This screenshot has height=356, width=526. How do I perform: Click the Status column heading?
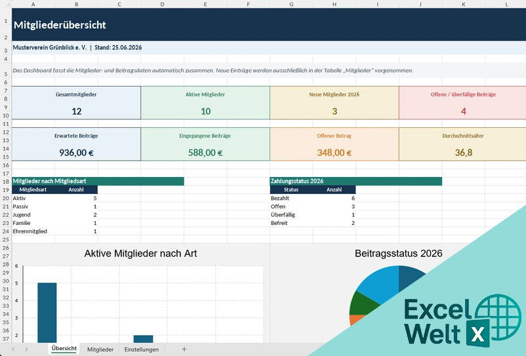point(291,189)
